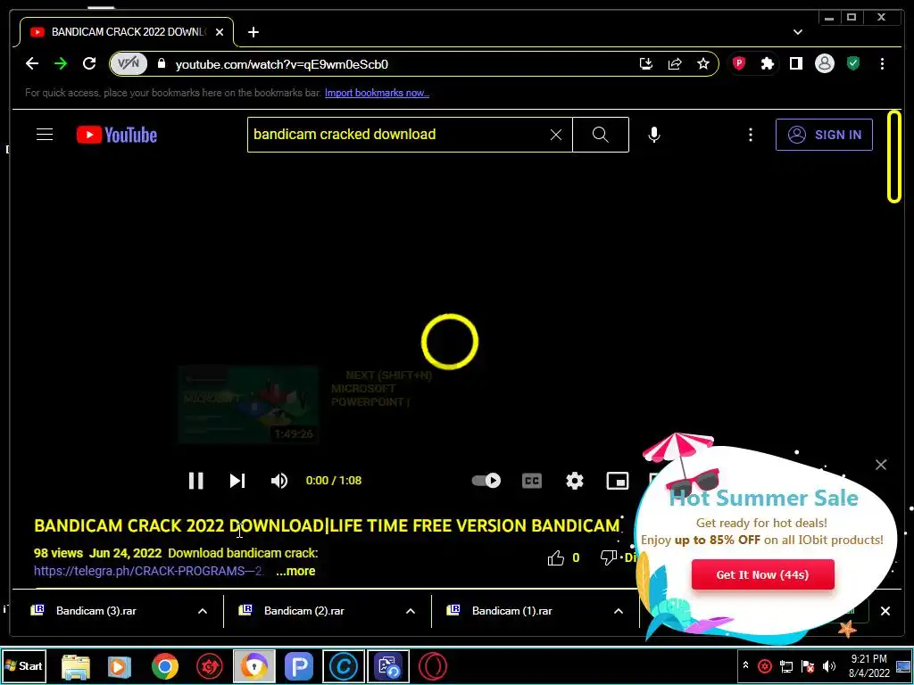
Task: Expand Bandicam (2).rar options chevron
Action: 411,611
